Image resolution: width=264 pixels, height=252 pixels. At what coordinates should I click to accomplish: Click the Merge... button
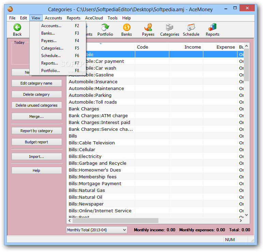(36, 116)
